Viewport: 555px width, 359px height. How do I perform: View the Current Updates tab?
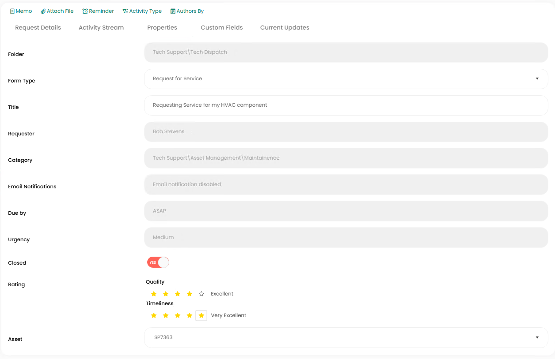pyautogui.click(x=285, y=27)
